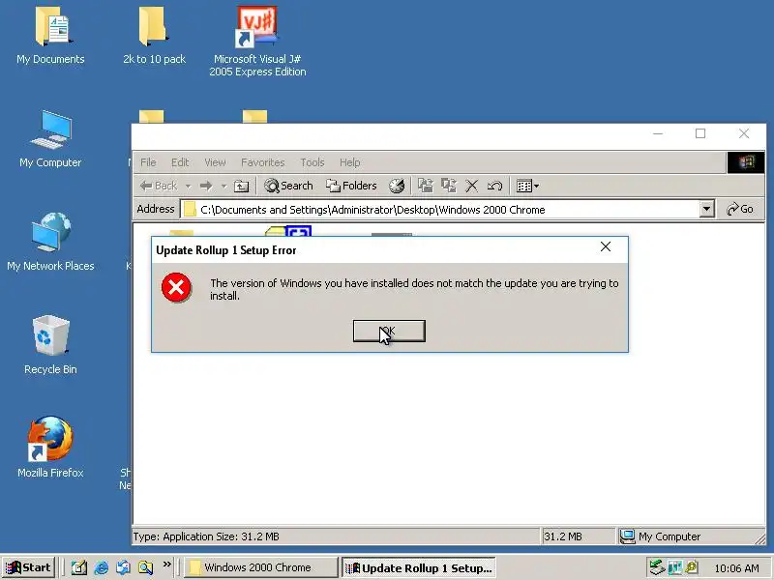
Task: Expand the Address bar dropdown
Action: point(707,210)
